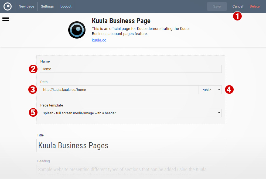This screenshot has height=179, width=266.
Task: Open the kuula.co link
Action: tap(99, 40)
